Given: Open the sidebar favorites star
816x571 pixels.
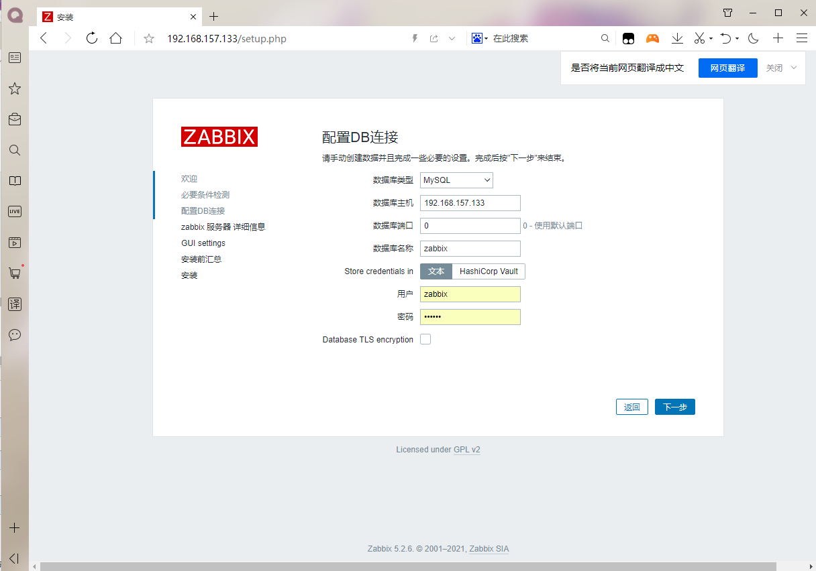Looking at the screenshot, I should [x=14, y=88].
